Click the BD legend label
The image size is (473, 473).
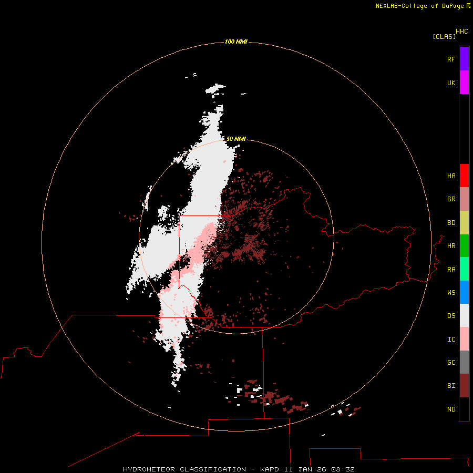(451, 223)
